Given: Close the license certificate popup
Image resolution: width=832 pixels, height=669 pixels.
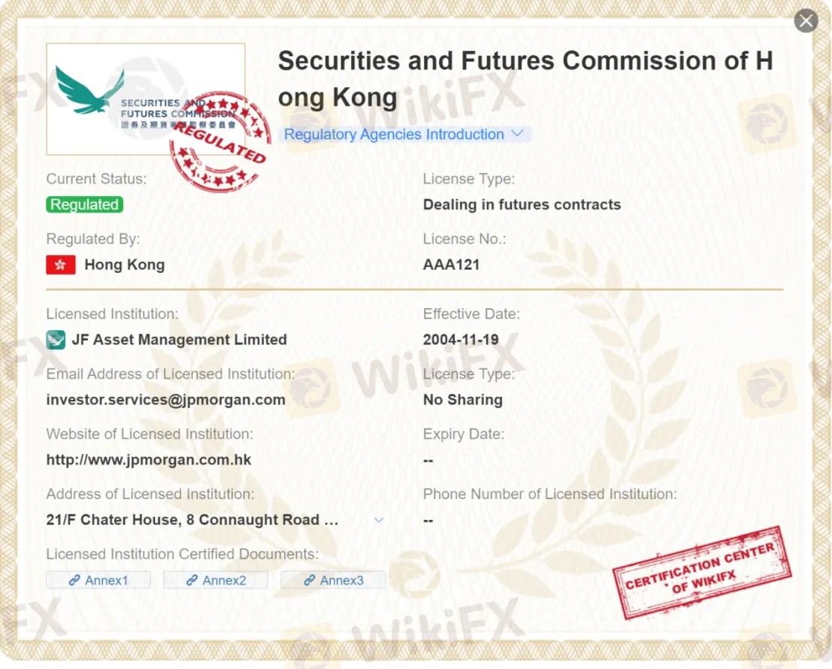Looking at the screenshot, I should click(806, 21).
